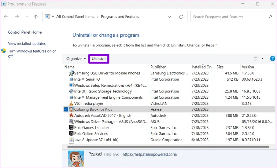Click the Oracle Corporation publisher cell

[167, 140]
